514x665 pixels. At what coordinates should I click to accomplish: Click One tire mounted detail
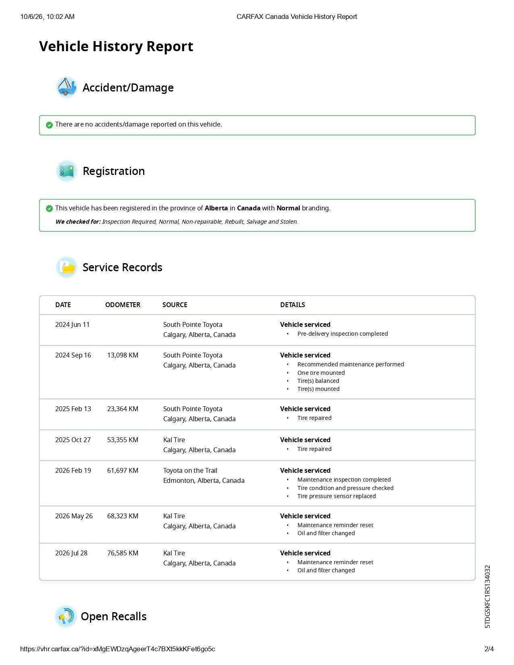tap(321, 373)
